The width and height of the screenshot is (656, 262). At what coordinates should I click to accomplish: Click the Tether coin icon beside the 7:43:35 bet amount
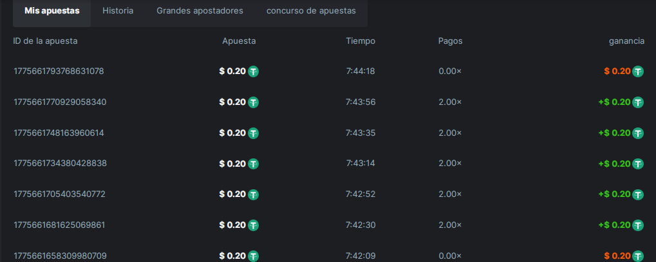(254, 133)
